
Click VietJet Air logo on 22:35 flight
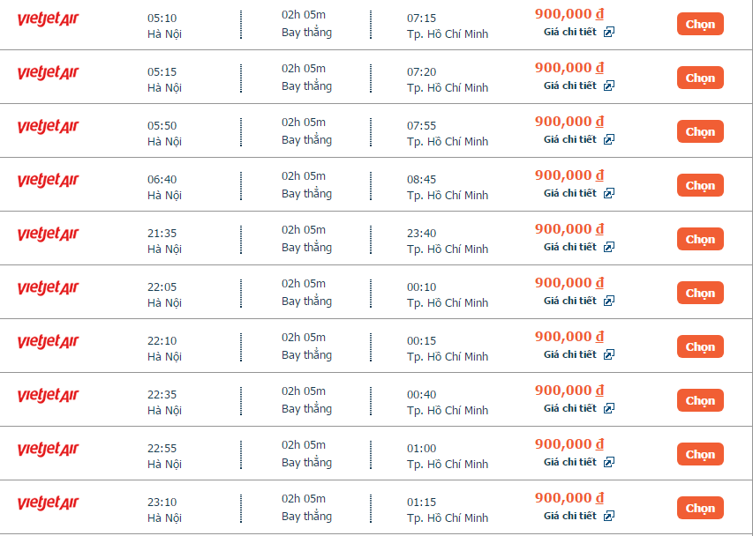(48, 396)
